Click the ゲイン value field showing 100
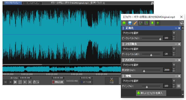Screen dimensions: 186x100 click(x=167, y=86)
